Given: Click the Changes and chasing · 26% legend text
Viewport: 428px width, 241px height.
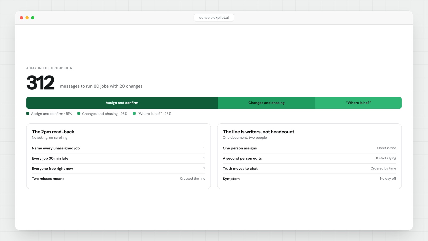Looking at the screenshot, I should (x=105, y=114).
